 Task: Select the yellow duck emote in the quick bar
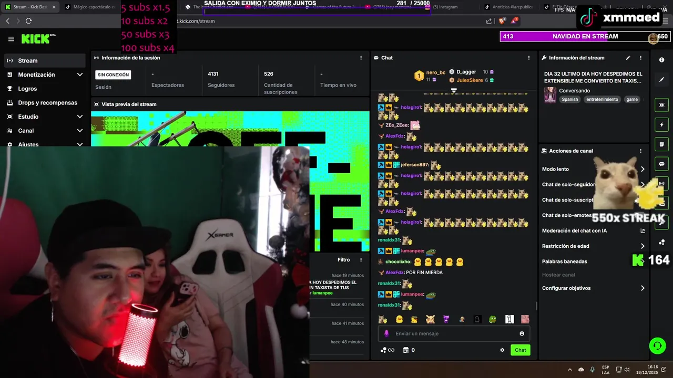tap(399, 319)
